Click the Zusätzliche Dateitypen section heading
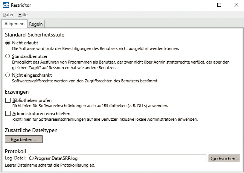Viewport: 244px width, 173px height. (31, 130)
